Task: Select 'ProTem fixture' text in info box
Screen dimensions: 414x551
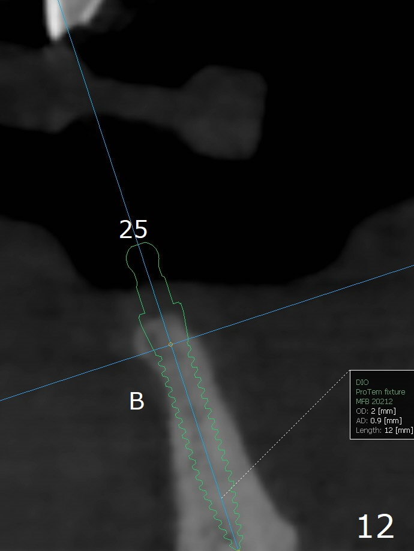Action: pyautogui.click(x=380, y=392)
